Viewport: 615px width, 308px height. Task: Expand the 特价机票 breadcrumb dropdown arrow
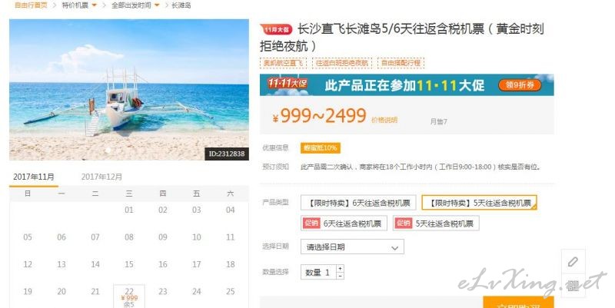[94, 5]
